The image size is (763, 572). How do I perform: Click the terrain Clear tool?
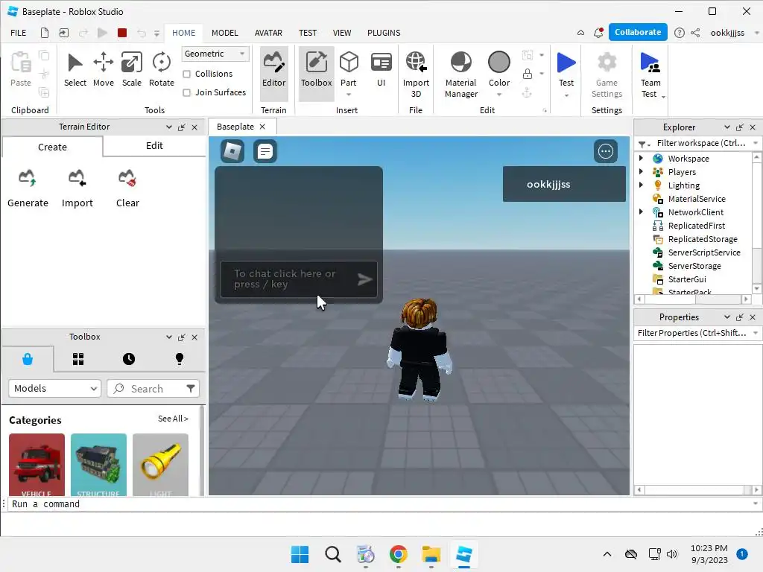127,188
